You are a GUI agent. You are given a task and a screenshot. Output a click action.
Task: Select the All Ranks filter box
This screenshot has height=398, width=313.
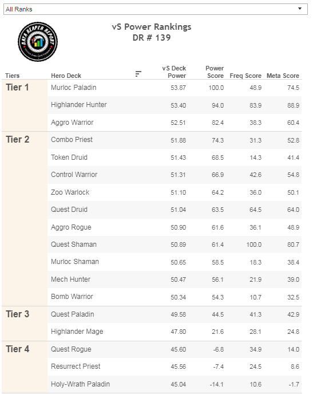click(156, 9)
